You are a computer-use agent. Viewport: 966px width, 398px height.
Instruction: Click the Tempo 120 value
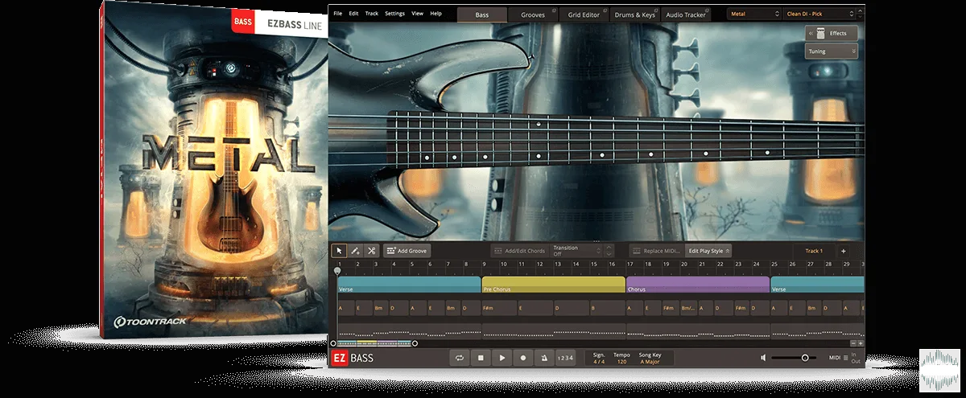pos(621,362)
